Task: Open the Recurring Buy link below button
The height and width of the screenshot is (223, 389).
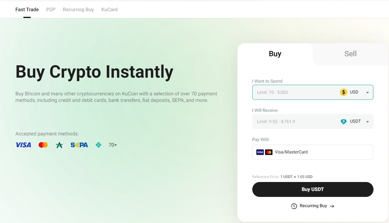Action: tap(313, 206)
